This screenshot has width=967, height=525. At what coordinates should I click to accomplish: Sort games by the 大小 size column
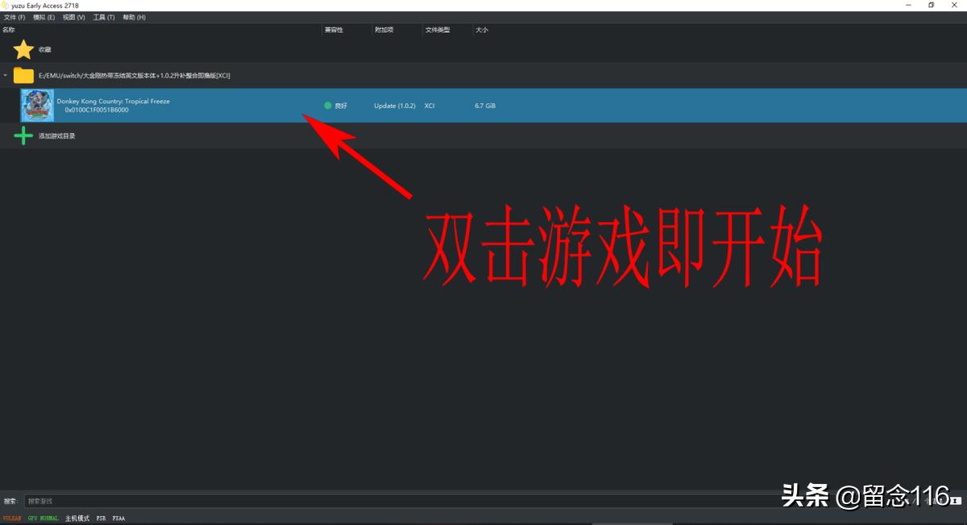482,30
